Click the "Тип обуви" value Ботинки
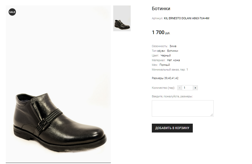 point(172,51)
